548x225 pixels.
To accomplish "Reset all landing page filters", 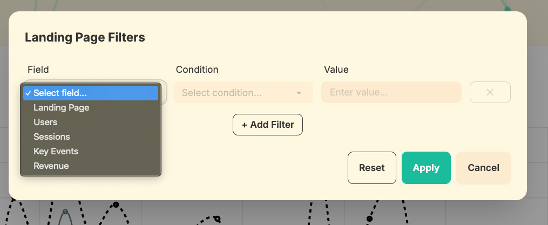I will click(371, 168).
